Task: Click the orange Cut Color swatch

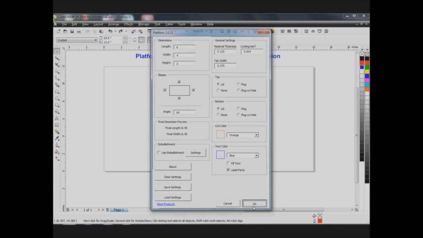Action: tap(220, 135)
